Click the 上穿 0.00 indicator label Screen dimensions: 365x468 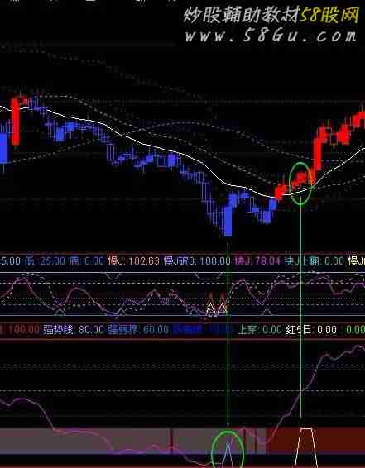[260, 330]
